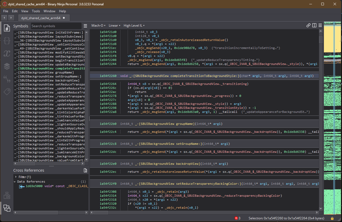This screenshot has width=342, height=222.
Task: Show the Variables sidebar panel
Action: [7, 54]
